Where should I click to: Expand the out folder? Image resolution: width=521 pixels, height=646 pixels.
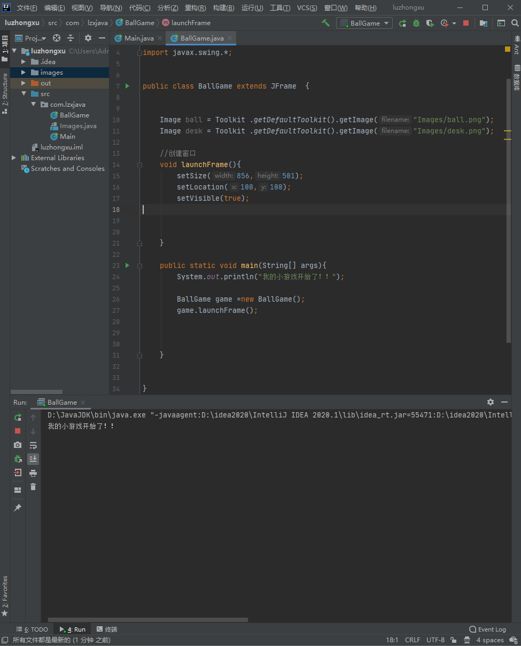click(x=24, y=83)
